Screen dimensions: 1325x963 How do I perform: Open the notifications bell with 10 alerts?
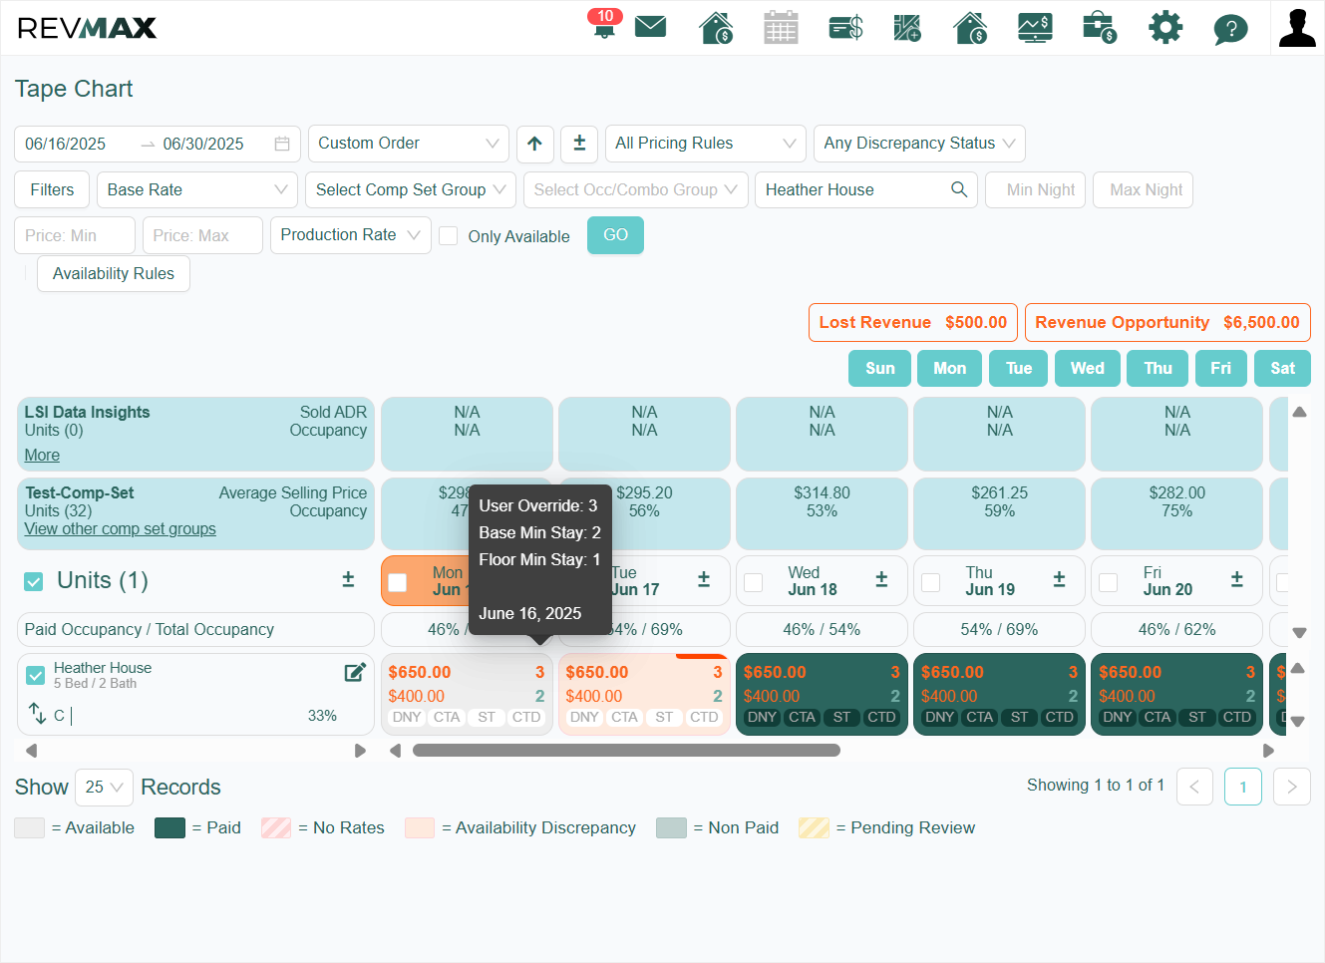pyautogui.click(x=604, y=24)
